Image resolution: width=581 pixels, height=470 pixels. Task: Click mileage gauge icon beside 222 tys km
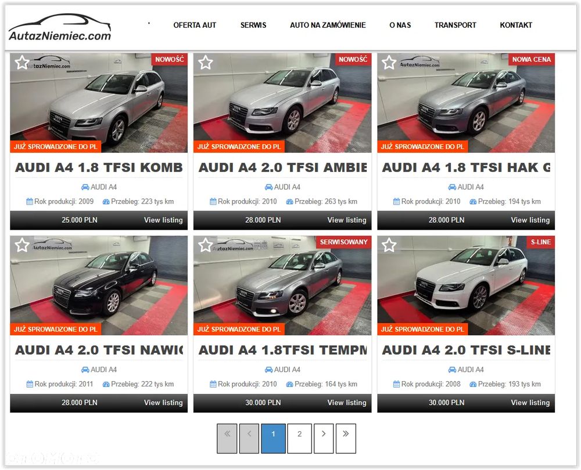click(106, 384)
